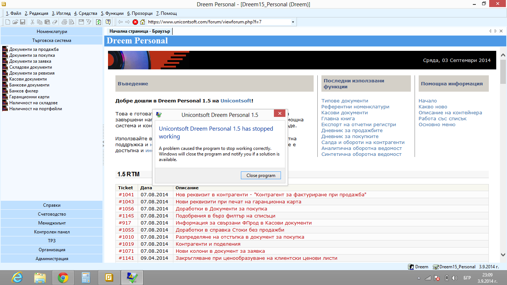Click the New document toolbar icon
Viewport: 507px width, 285px height.
click(8, 22)
